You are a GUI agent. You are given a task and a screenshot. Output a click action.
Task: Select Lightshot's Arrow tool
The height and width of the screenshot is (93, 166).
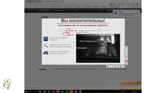tap(127, 52)
